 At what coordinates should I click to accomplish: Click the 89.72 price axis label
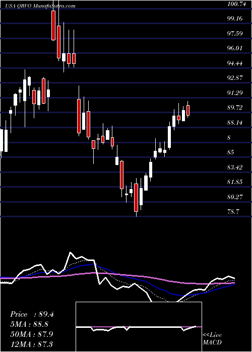pyautogui.click(x=235, y=108)
